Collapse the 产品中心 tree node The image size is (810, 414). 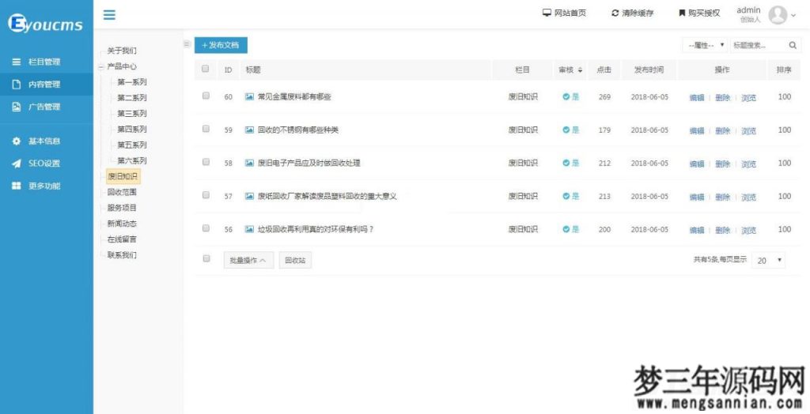click(x=100, y=66)
